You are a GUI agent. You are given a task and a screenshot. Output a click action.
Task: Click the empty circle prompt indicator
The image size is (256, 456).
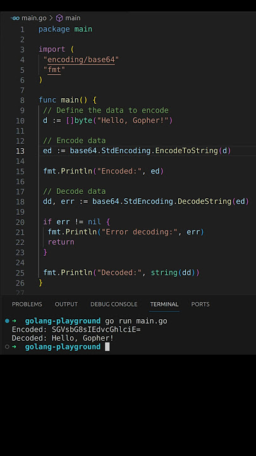pyautogui.click(x=7, y=346)
